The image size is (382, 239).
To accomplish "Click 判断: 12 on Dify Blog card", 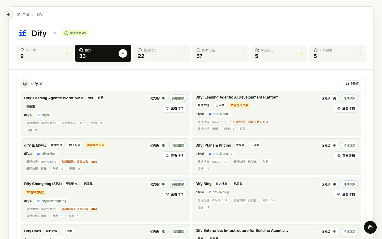I will [x=268, y=200].
